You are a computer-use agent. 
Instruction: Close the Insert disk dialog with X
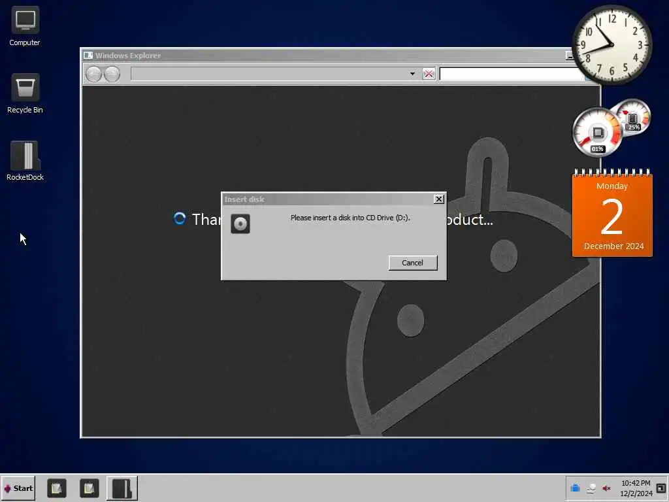(x=438, y=199)
